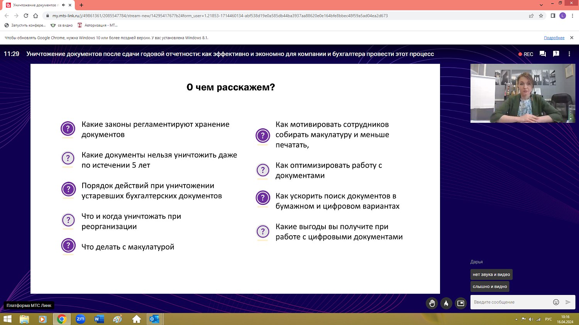Image resolution: width=579 pixels, height=325 pixels.
Task: Open the chat messages panel
Action: 542,54
